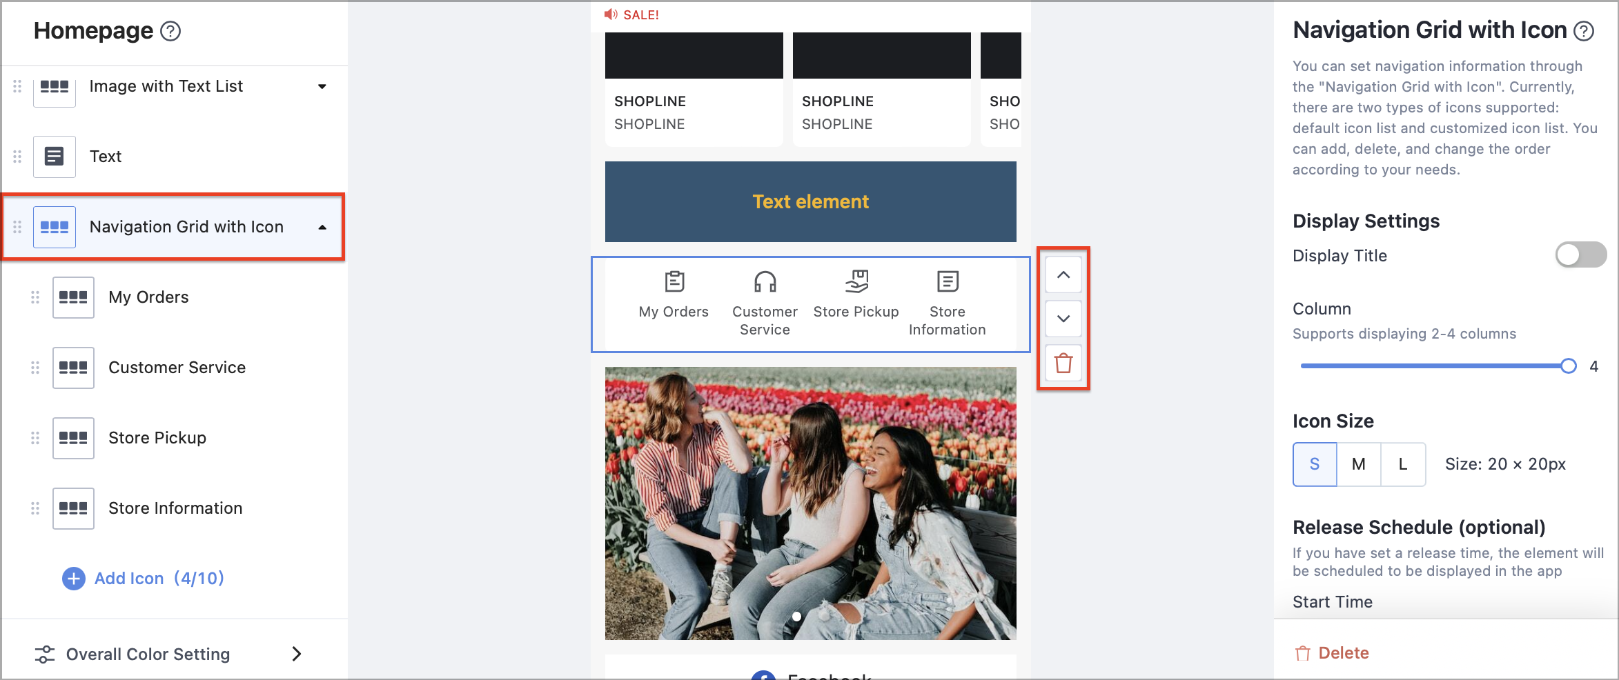Click the Store Pickup hand icon in preview
This screenshot has width=1619, height=680.
tap(856, 281)
